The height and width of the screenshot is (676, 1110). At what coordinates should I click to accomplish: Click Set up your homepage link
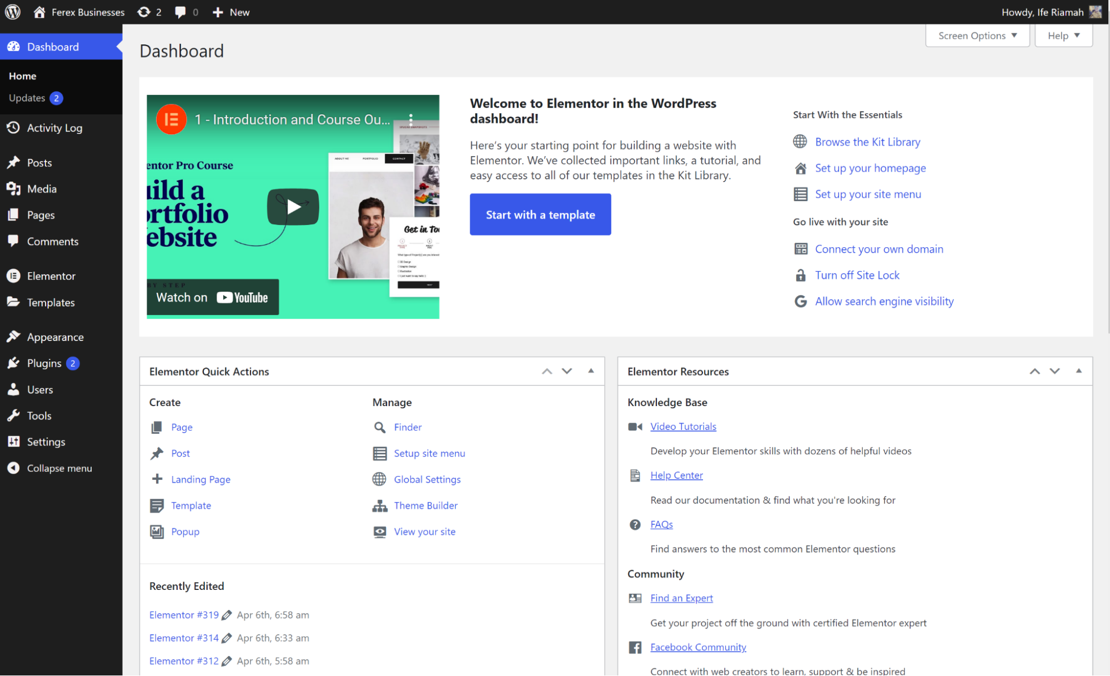click(870, 168)
